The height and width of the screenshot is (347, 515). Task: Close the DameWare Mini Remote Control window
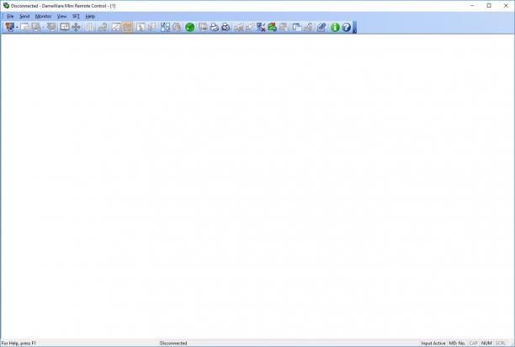pyautogui.click(x=506, y=6)
